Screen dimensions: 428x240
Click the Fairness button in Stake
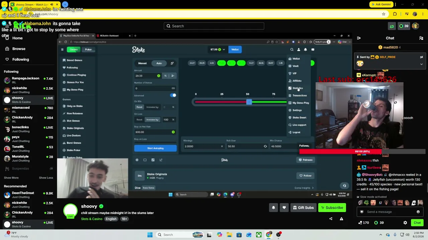point(306,160)
